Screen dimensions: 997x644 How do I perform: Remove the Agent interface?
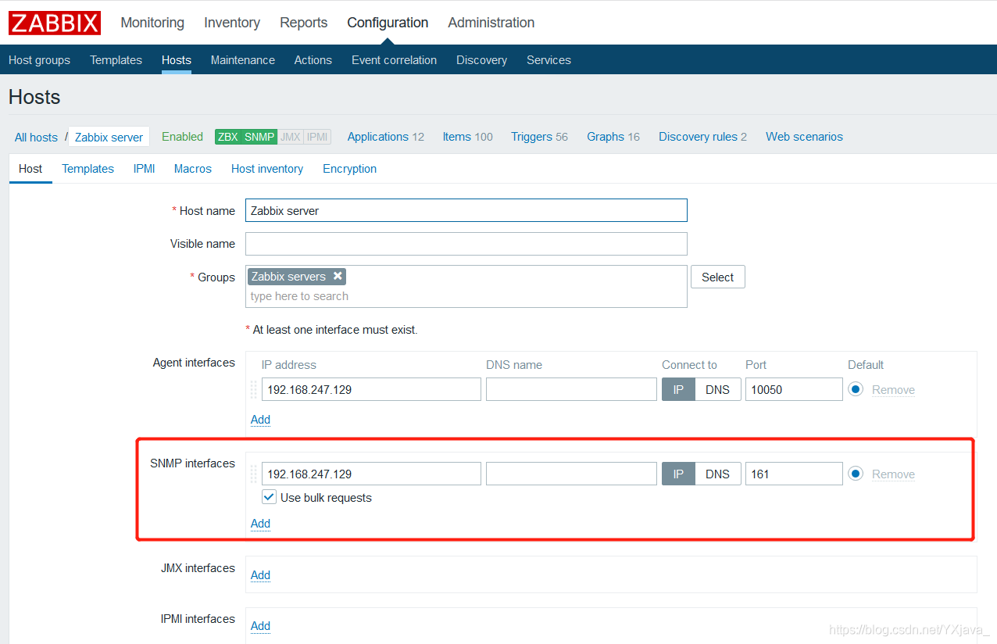click(893, 390)
